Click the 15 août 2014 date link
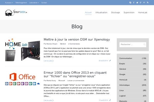The height and width of the screenshot is (102, 154). 103,100
